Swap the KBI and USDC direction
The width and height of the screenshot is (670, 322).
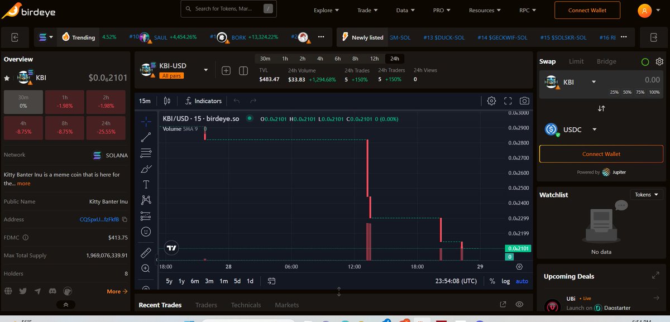(601, 108)
